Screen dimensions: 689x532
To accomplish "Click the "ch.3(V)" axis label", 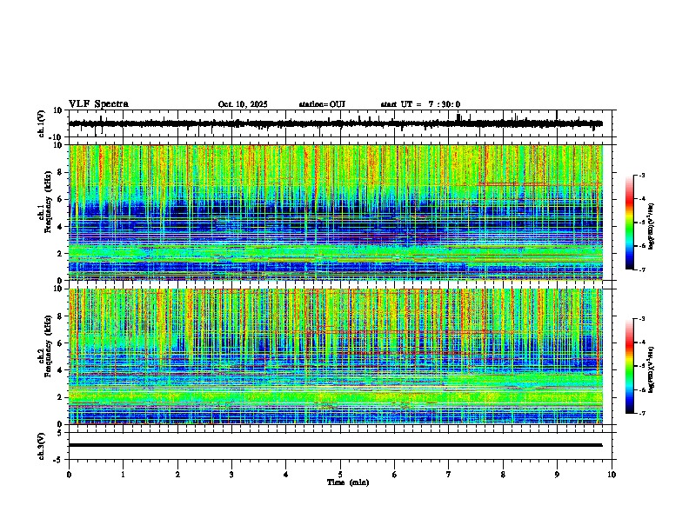I will coord(42,446).
